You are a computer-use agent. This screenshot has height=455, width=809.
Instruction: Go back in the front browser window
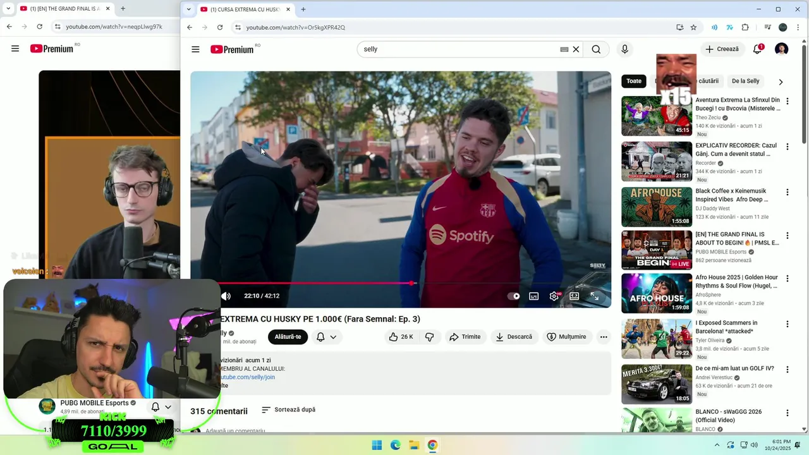point(190,27)
